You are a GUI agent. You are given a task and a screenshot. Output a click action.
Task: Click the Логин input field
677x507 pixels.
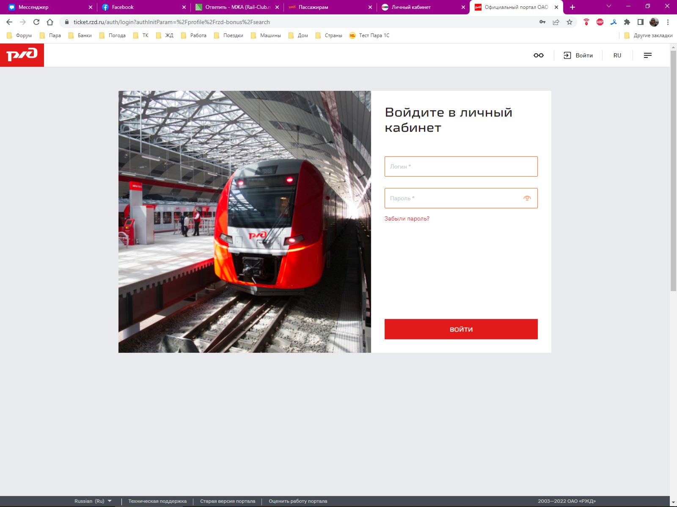(x=461, y=166)
